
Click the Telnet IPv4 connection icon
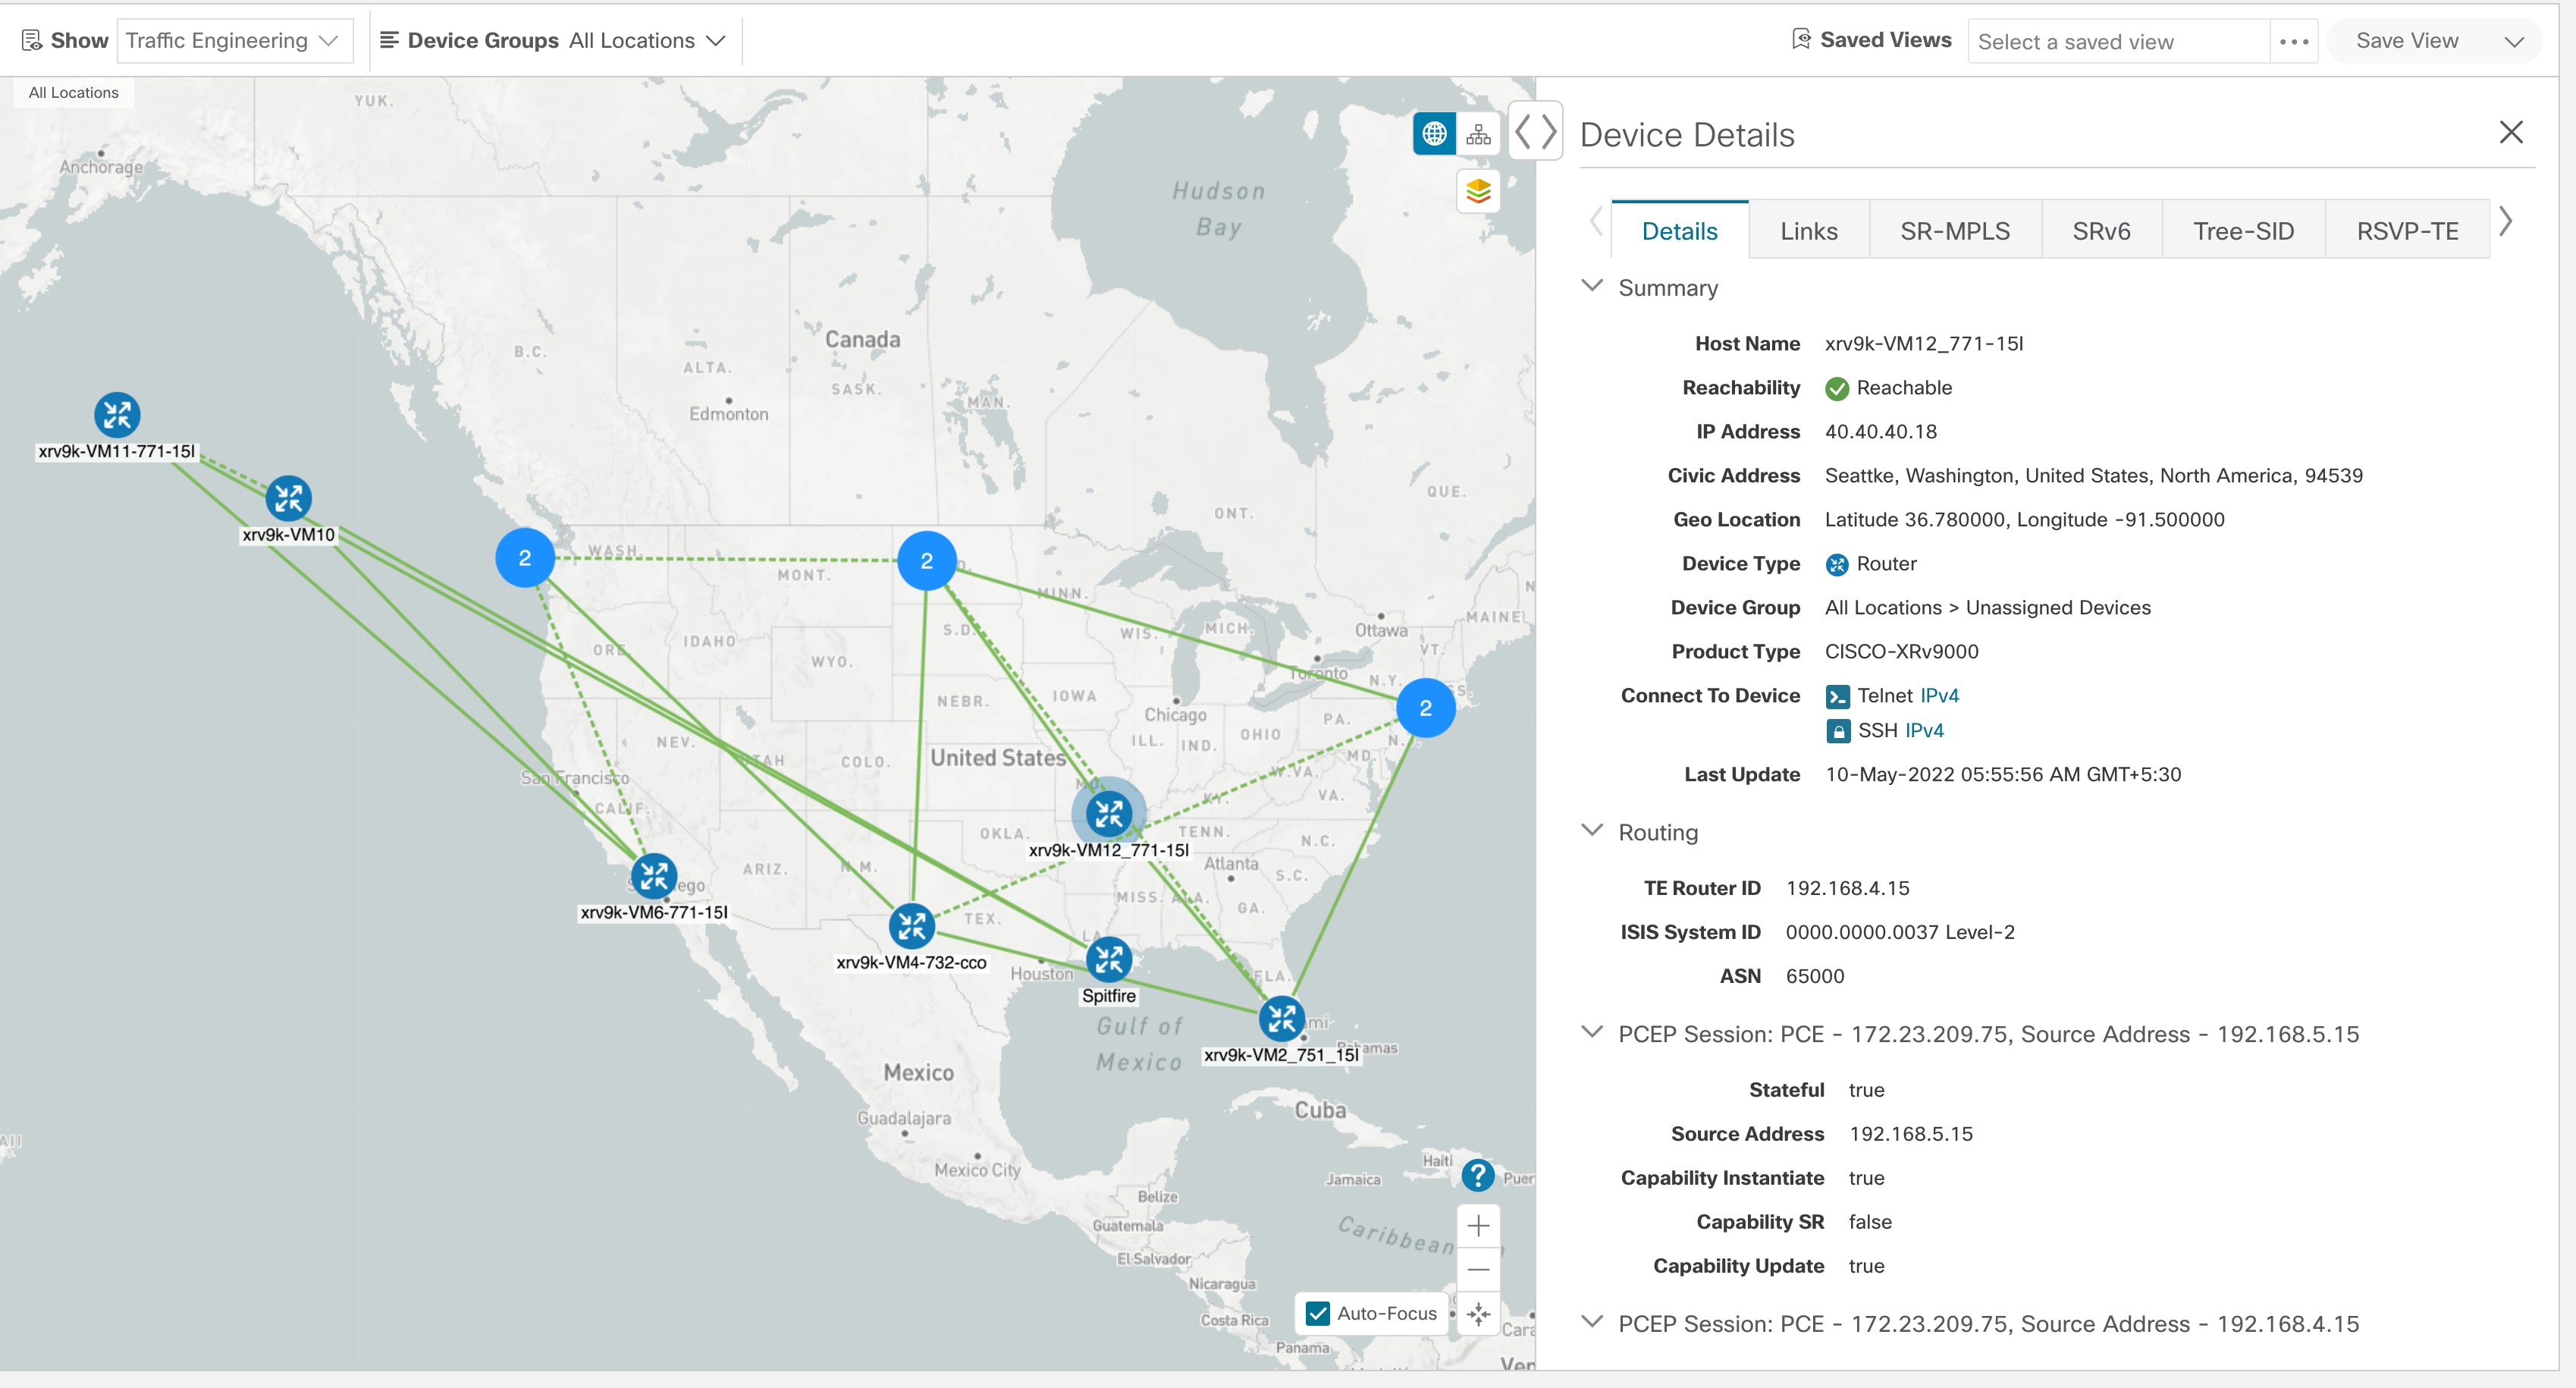(1838, 694)
